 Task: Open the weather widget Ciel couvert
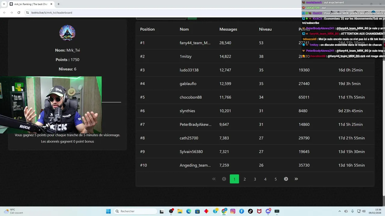pyautogui.click(x=14, y=211)
